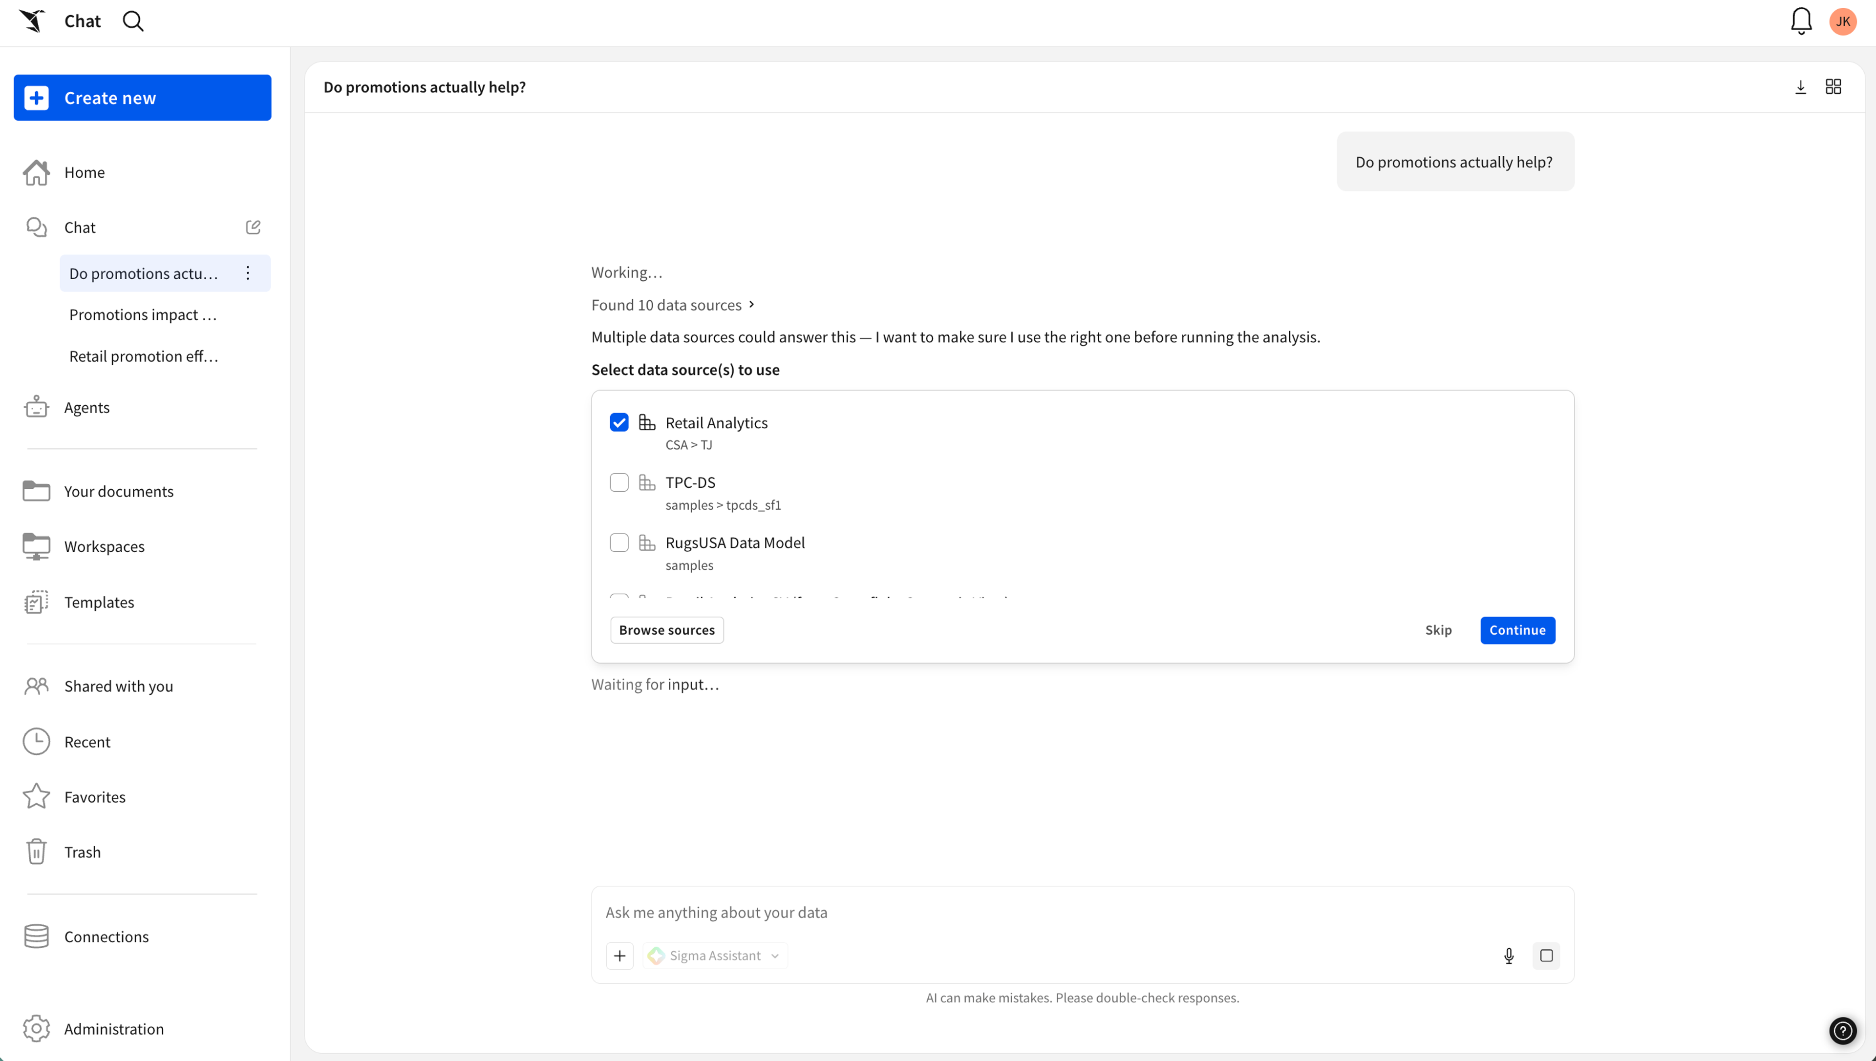Viewport: 1876px width, 1061px height.
Task: Open the help question mark icon
Action: 1842,1030
